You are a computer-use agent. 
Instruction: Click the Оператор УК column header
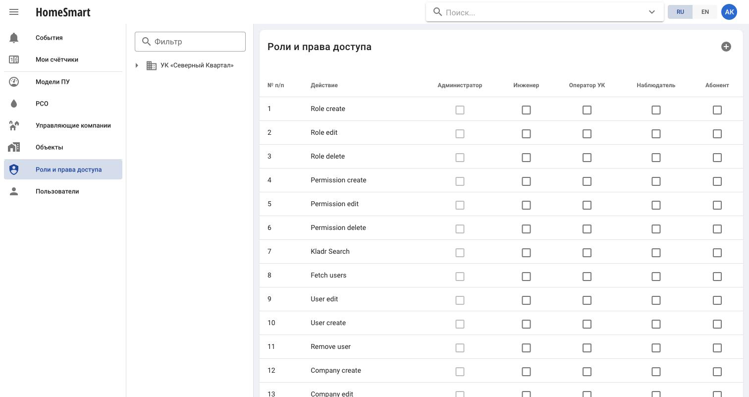(587, 85)
